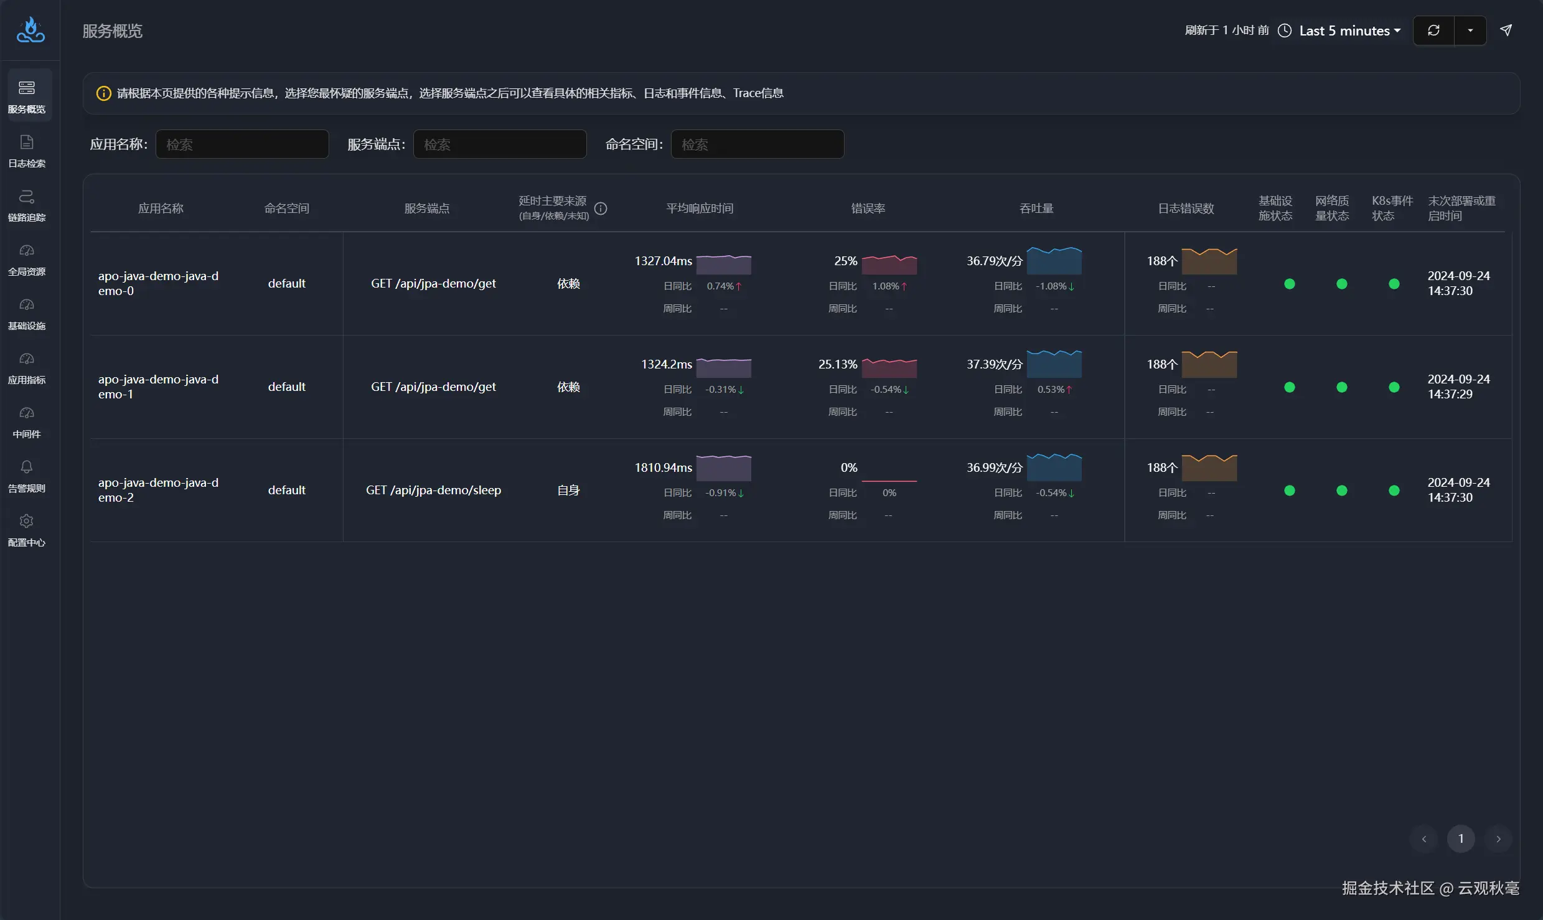Screen dimensions: 1543x920
Task: Open GET /api/jpa-demo/sleep endpoint
Action: (x=433, y=491)
